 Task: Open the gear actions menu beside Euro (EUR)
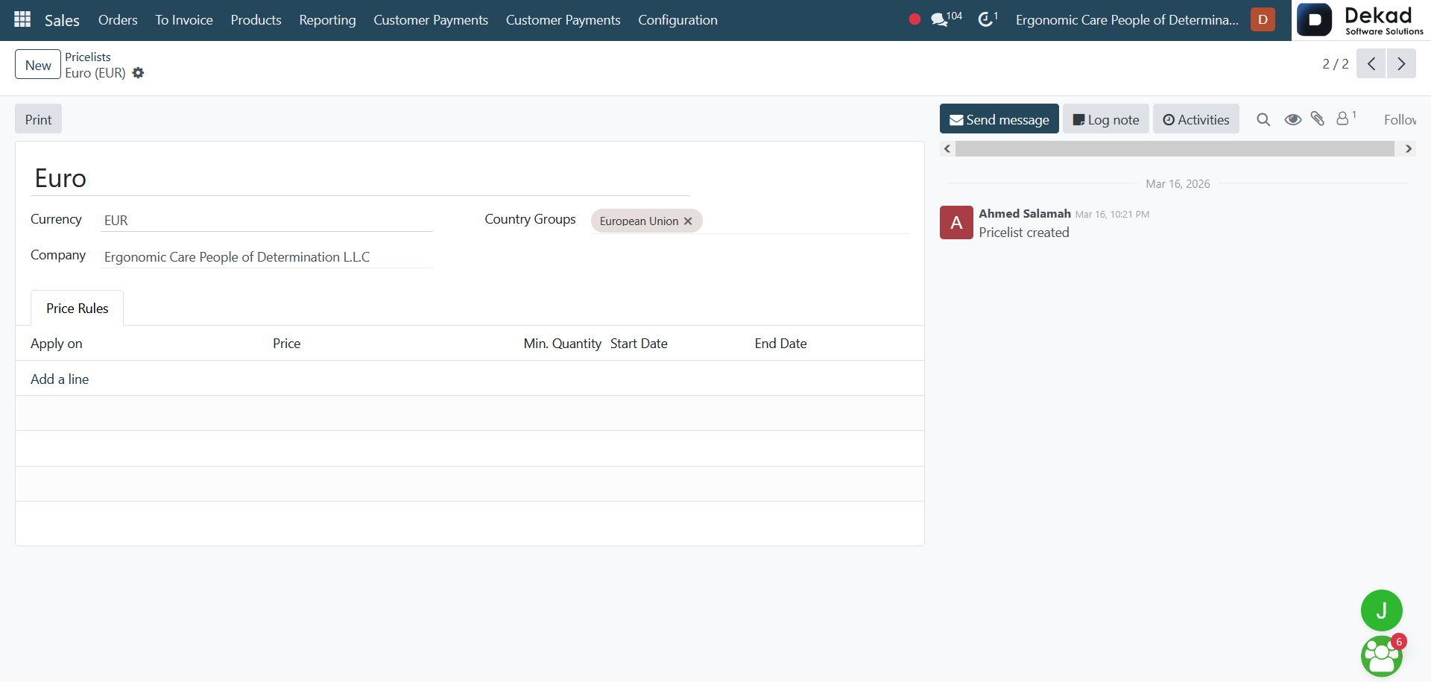(138, 73)
